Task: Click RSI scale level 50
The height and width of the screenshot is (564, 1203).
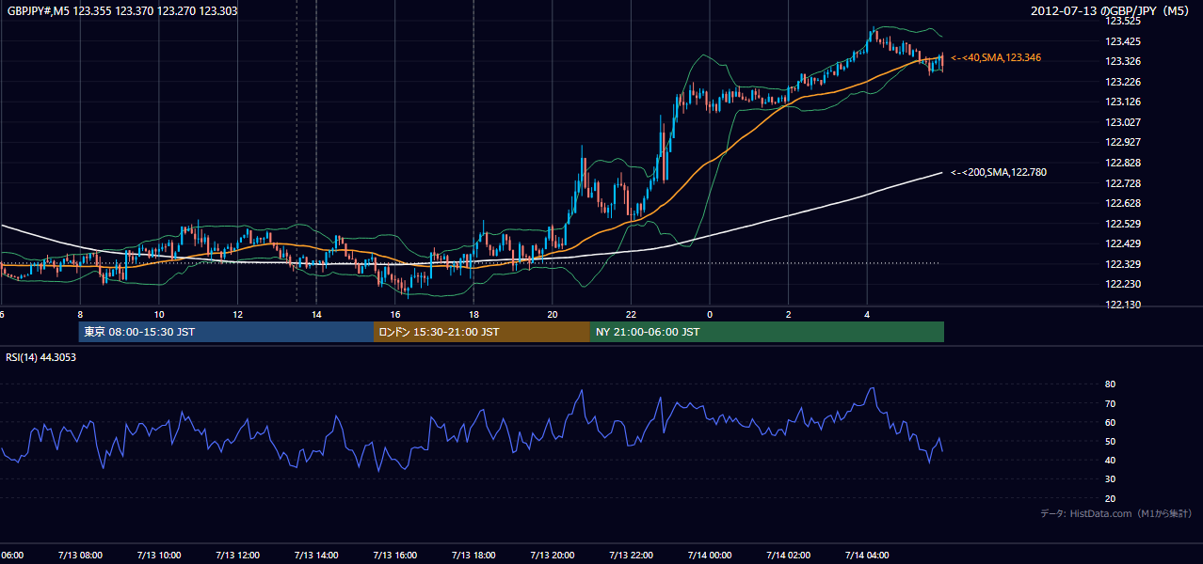Action: (x=1110, y=441)
